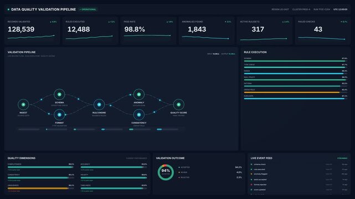Click the Validity quality bar

click(114, 178)
